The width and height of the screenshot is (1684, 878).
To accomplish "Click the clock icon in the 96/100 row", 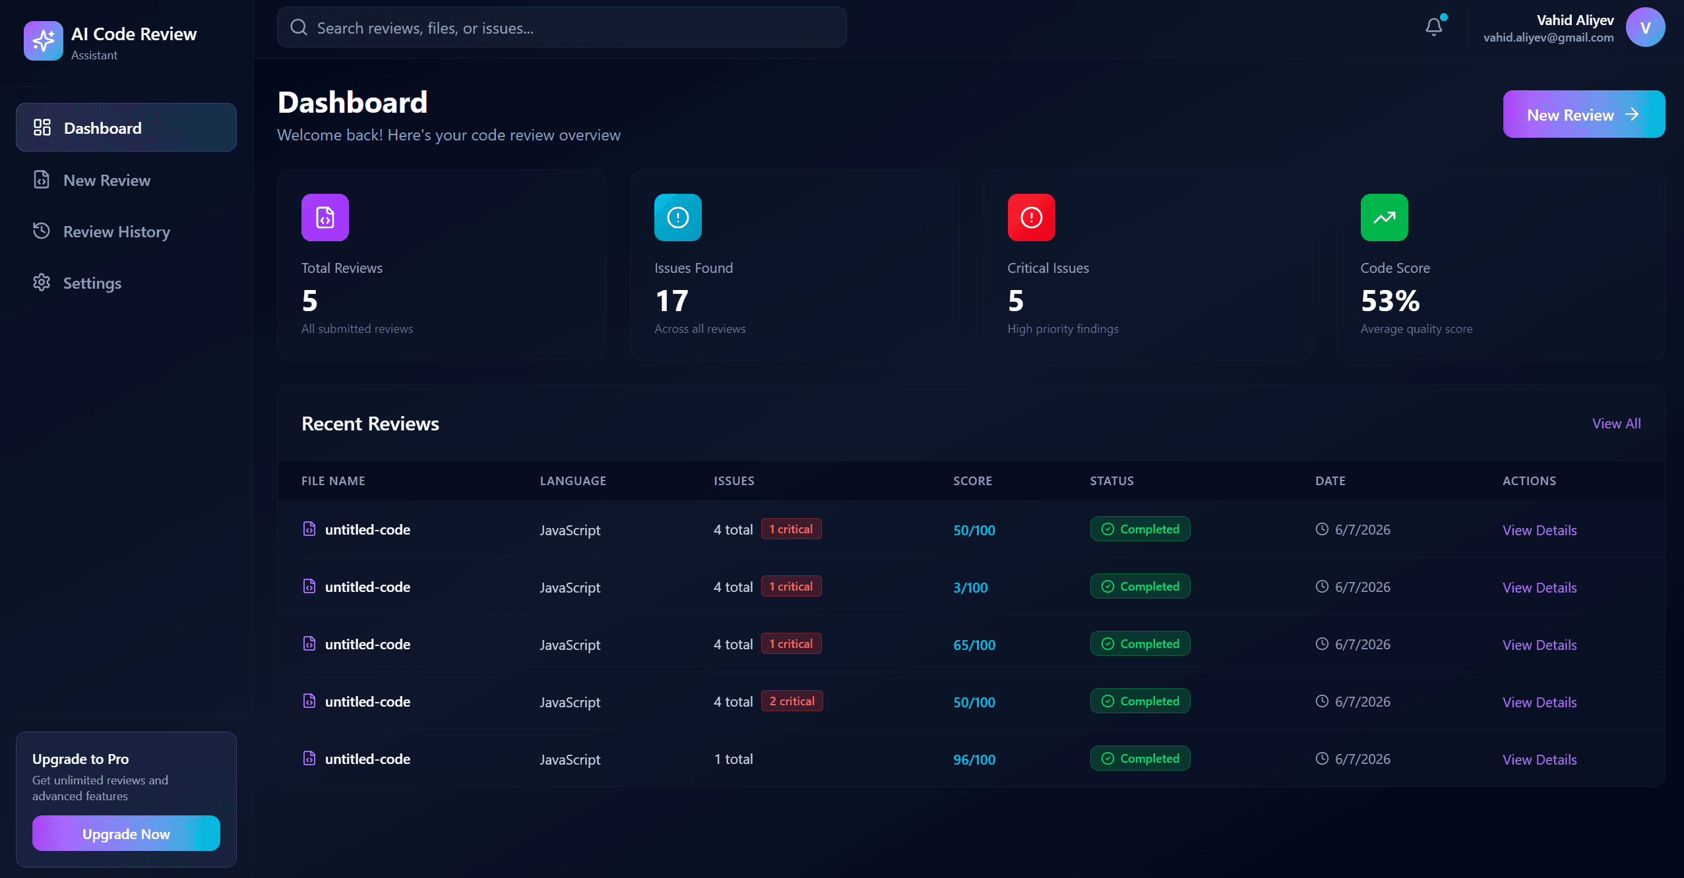I will [1322, 758].
